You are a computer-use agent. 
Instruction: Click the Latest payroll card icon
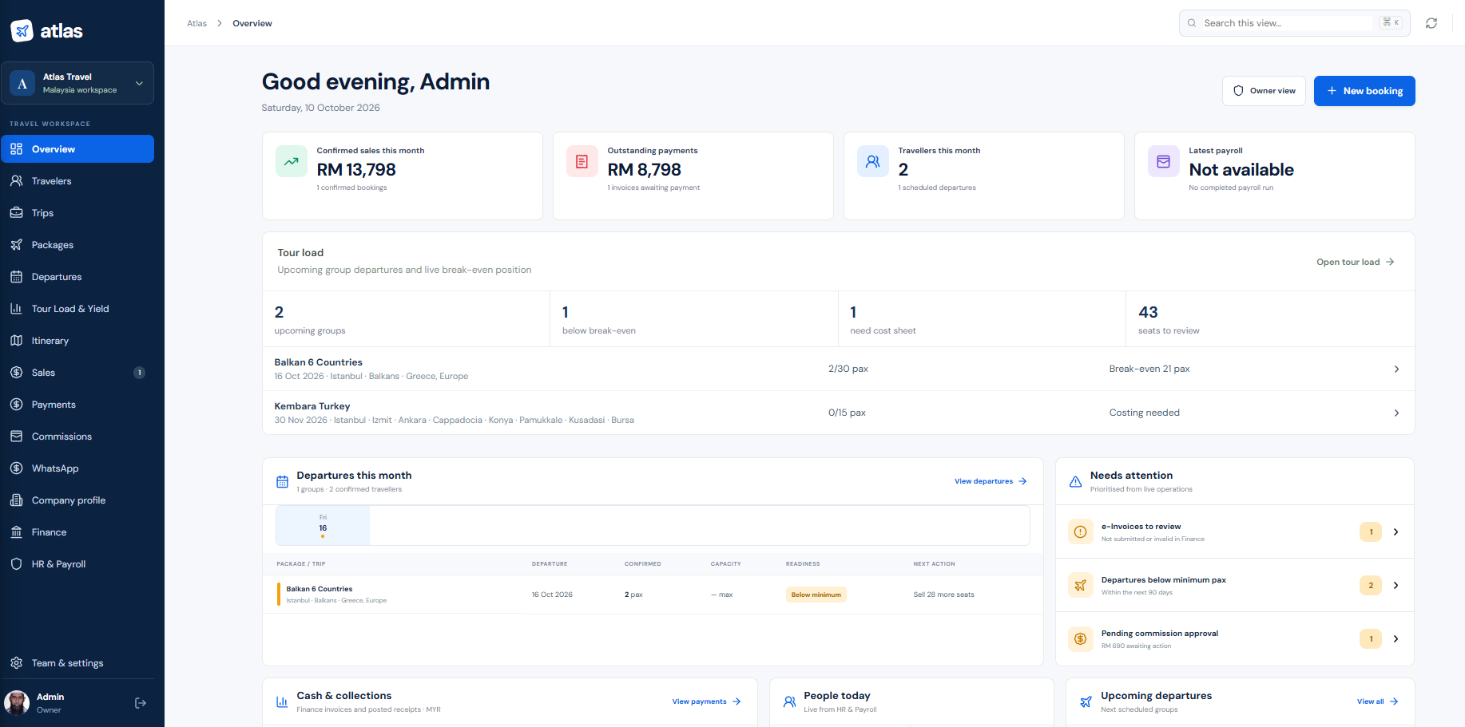pyautogui.click(x=1164, y=161)
